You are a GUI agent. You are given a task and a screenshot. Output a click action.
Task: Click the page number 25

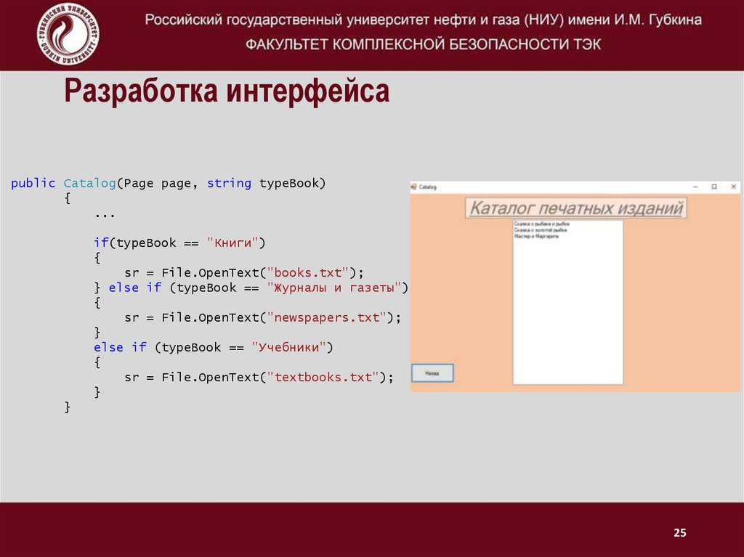(x=679, y=532)
